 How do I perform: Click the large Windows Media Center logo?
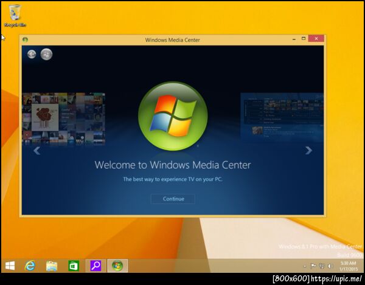[x=173, y=116]
